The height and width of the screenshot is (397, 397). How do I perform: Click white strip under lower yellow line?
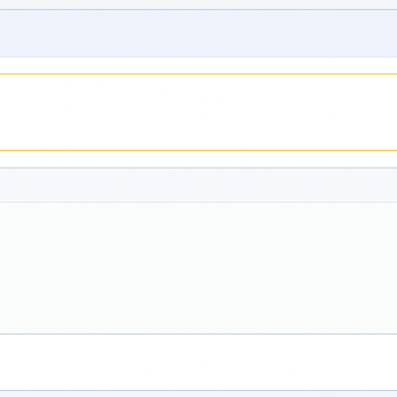(x=198, y=160)
